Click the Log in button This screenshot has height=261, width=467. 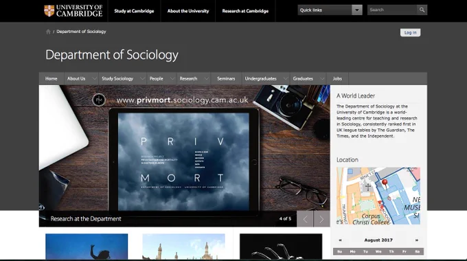tap(410, 32)
